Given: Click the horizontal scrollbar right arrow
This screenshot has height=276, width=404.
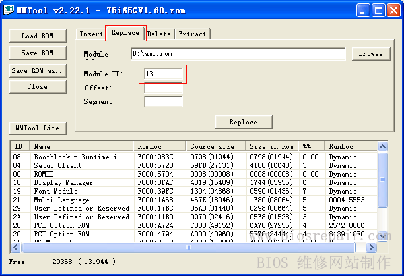Looking at the screenshot, I should pyautogui.click(x=371, y=247).
